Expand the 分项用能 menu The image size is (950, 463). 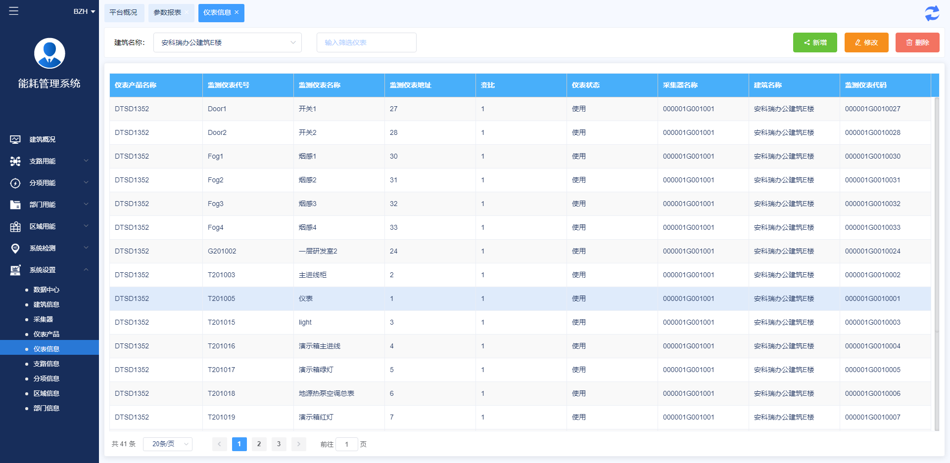tap(86, 182)
